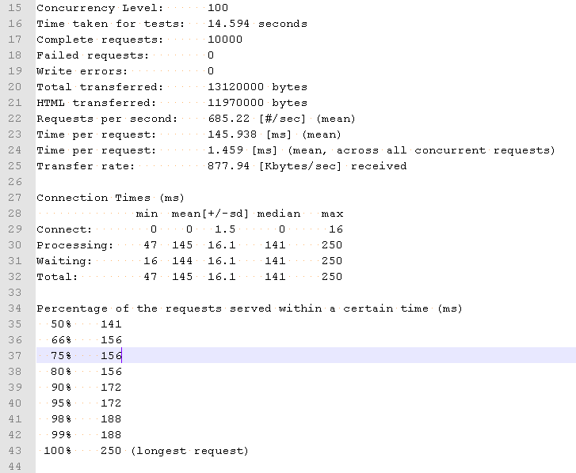Click line number 26 in gutter

(15, 181)
